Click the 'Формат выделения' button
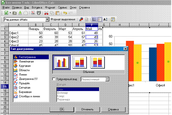 (x=63, y=19)
